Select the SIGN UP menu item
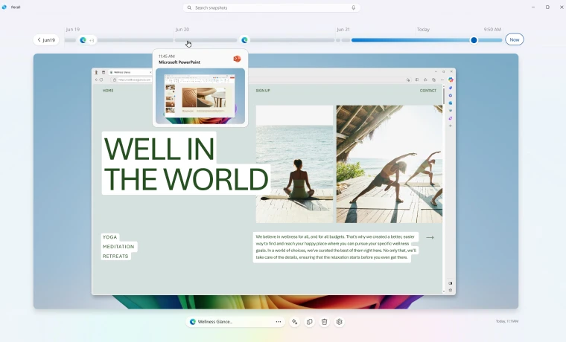The image size is (566, 342). click(263, 91)
